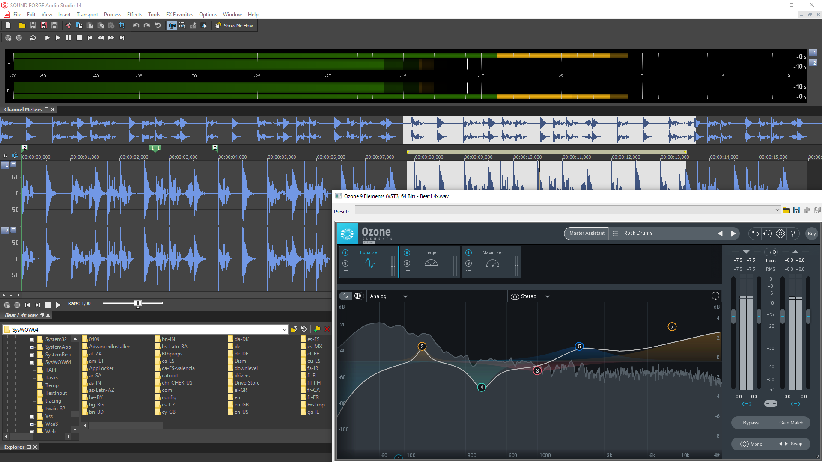Expand the SysWOW64 tree folder

pyautogui.click(x=32, y=363)
